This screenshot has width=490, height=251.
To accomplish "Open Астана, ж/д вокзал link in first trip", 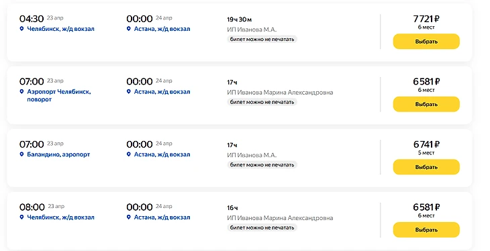I will tap(162, 29).
